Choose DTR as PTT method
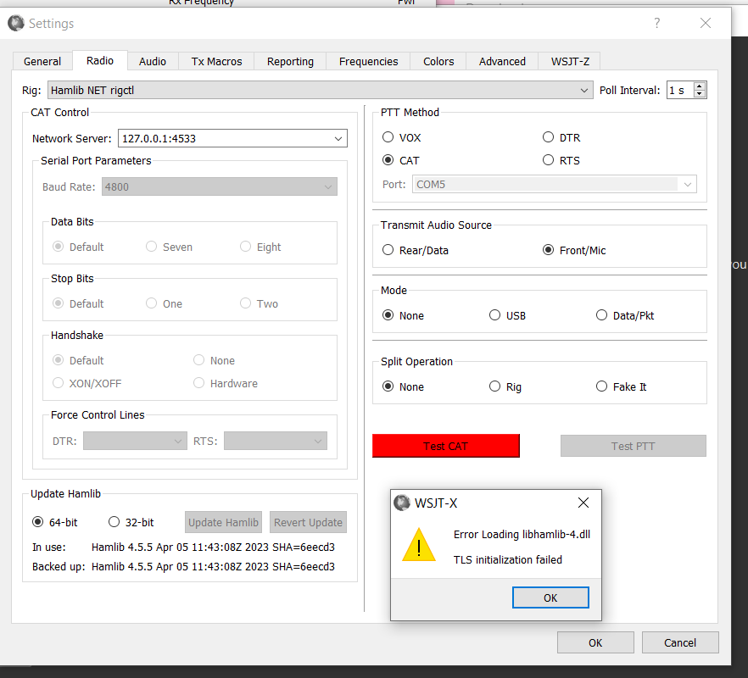This screenshot has height=678, width=748. [x=561, y=138]
